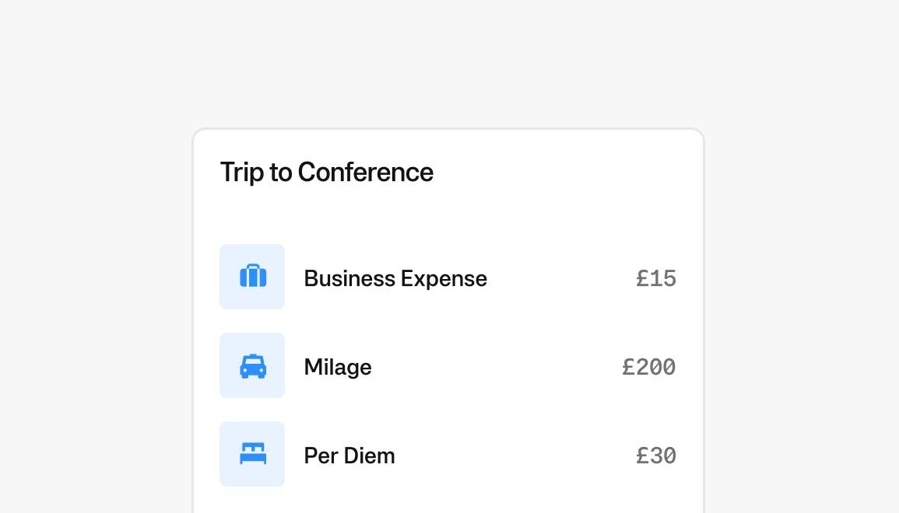899x513 pixels.
Task: Click the pound sign in £30
Action: (643, 455)
